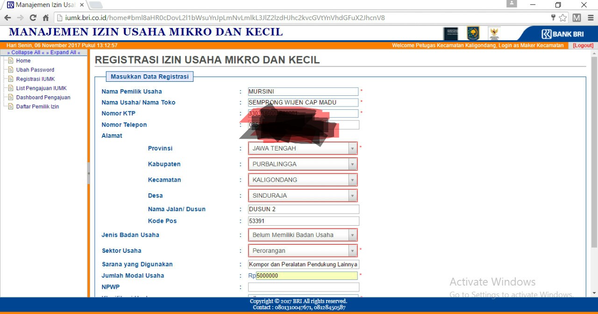The width and height of the screenshot is (598, 314).
Task: Click the browser back arrow
Action: pyautogui.click(x=8, y=18)
